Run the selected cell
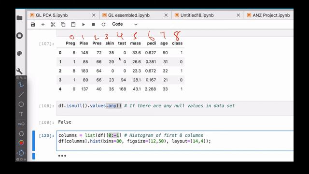Viewport: 309px width, 174px height. click(x=84, y=25)
